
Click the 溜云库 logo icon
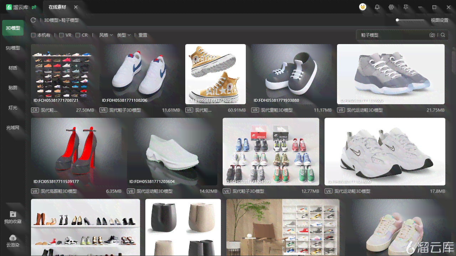click(x=9, y=7)
